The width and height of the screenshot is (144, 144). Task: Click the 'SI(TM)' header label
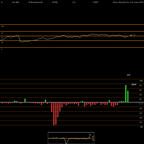click(55, 2)
